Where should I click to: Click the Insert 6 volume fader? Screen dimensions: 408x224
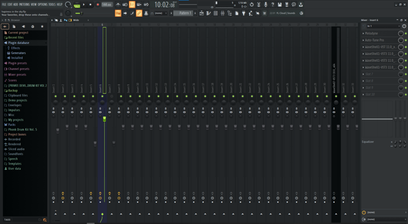(104, 119)
